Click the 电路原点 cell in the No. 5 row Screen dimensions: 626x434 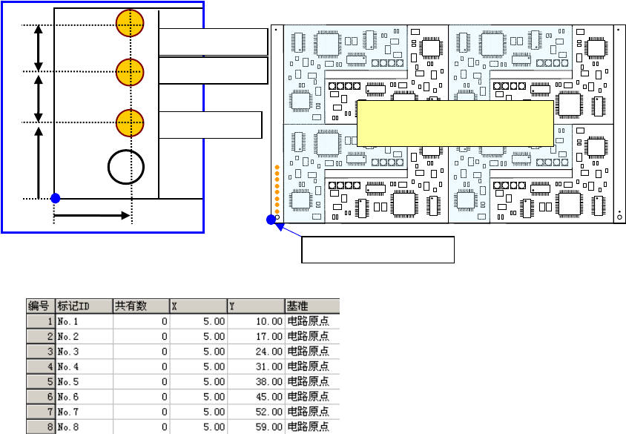tap(312, 381)
